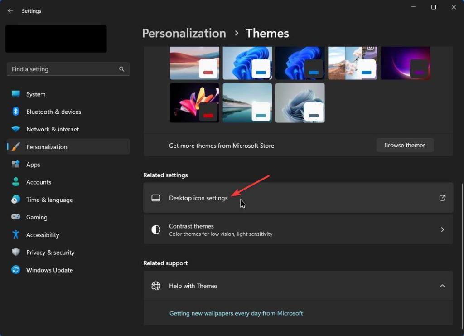This screenshot has width=464, height=336.
Task: Click Personalization in the breadcrumb header
Action: [184, 33]
